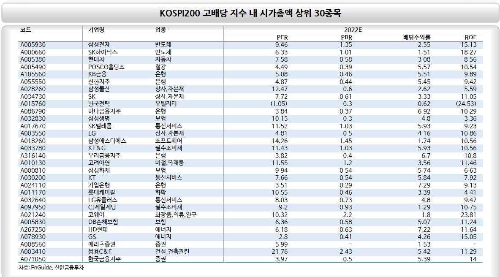Click company name '신한지주'

point(99,81)
